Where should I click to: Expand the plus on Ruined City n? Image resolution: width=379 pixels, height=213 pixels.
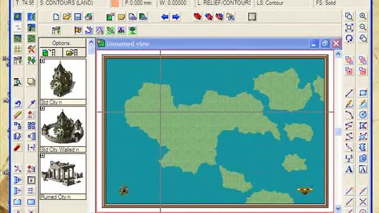pos(43,156)
